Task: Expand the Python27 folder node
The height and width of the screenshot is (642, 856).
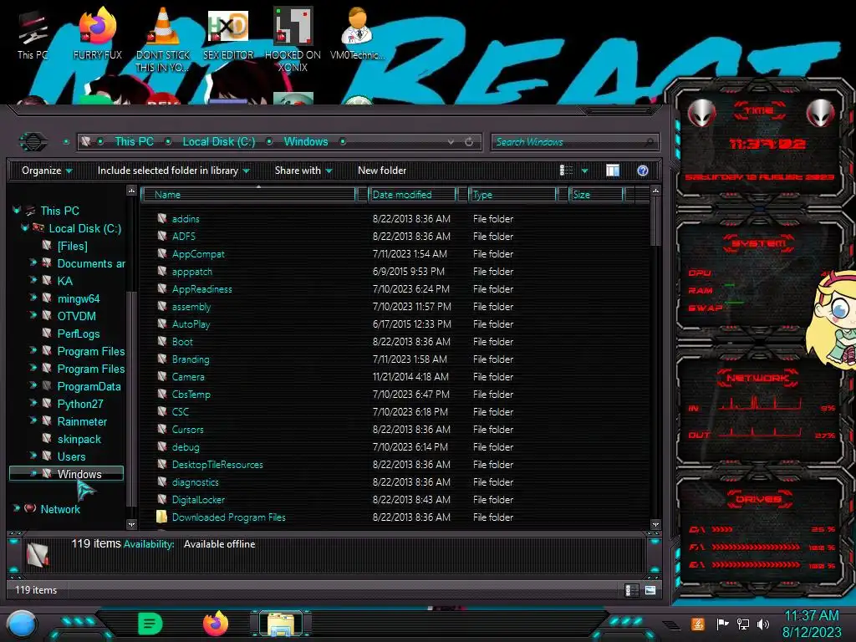Action: point(33,403)
